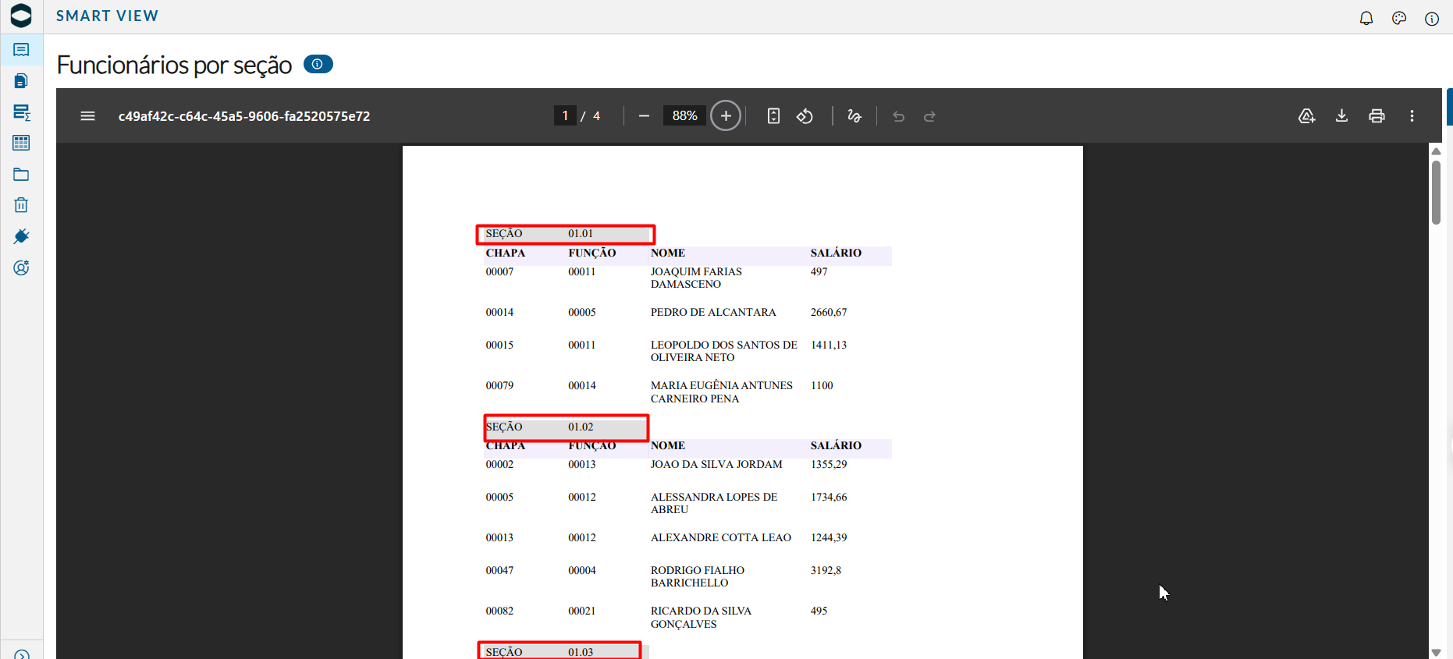Viewport: 1453px width, 659px height.
Task: Click the fit to page icon
Action: [x=773, y=116]
